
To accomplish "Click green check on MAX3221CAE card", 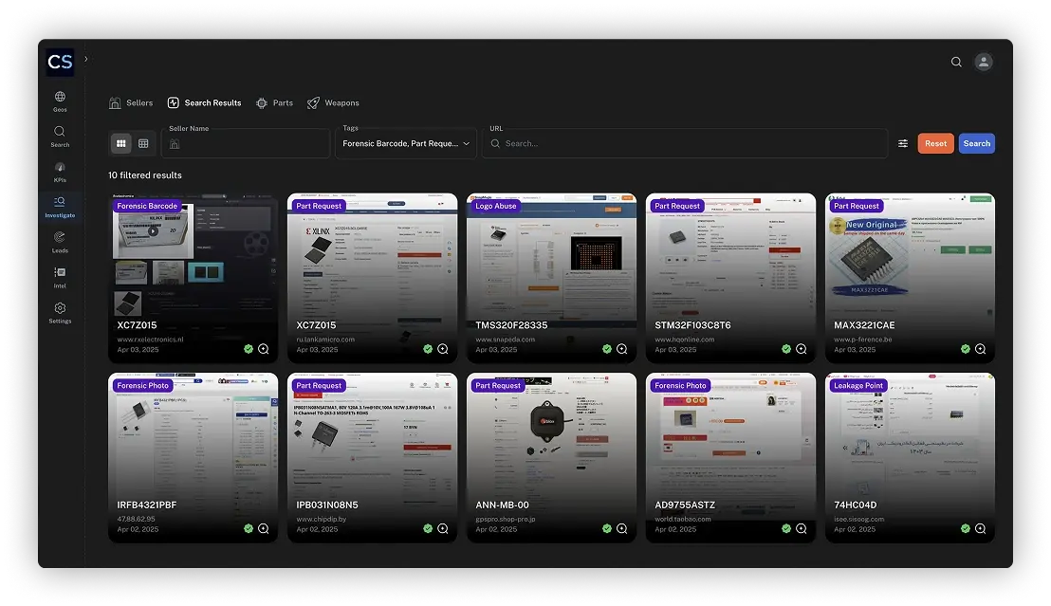I will [966, 349].
